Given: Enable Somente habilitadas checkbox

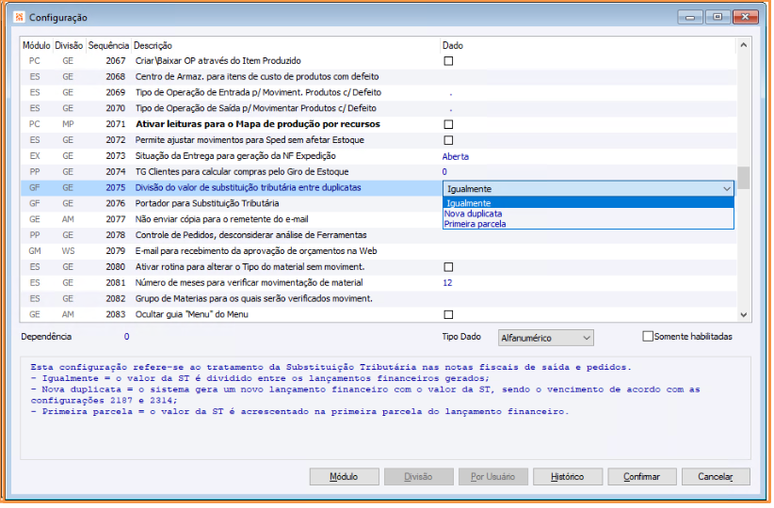Looking at the screenshot, I should coord(649,338).
